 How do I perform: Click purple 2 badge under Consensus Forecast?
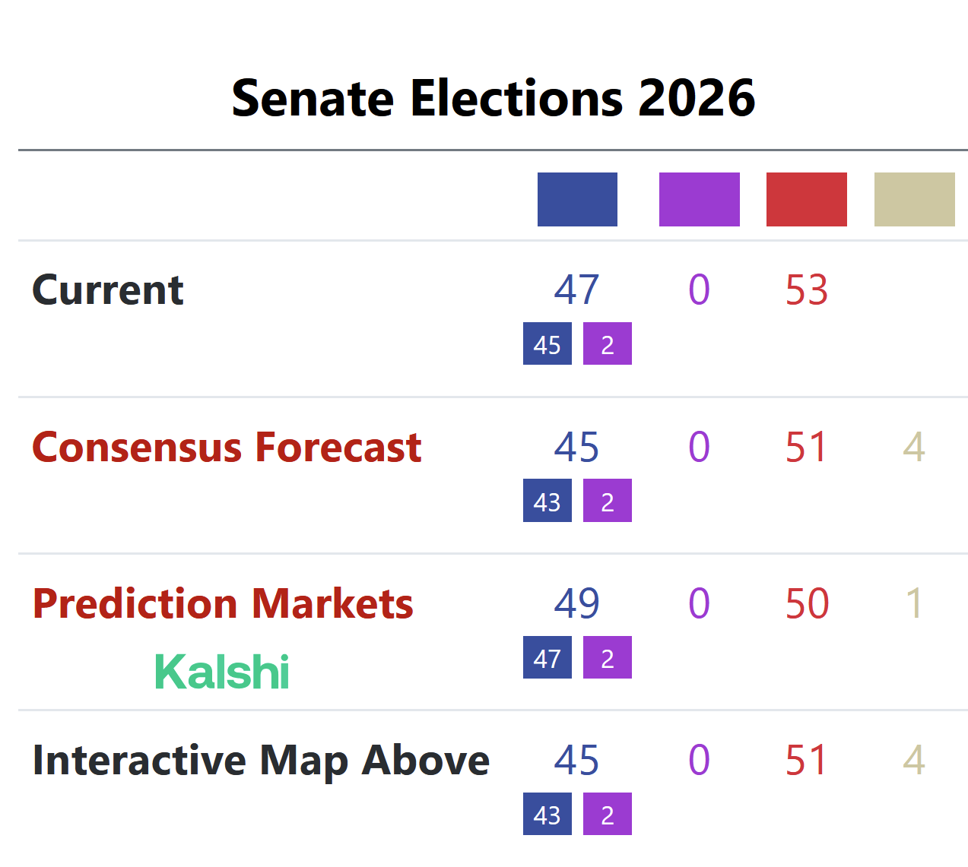click(607, 502)
